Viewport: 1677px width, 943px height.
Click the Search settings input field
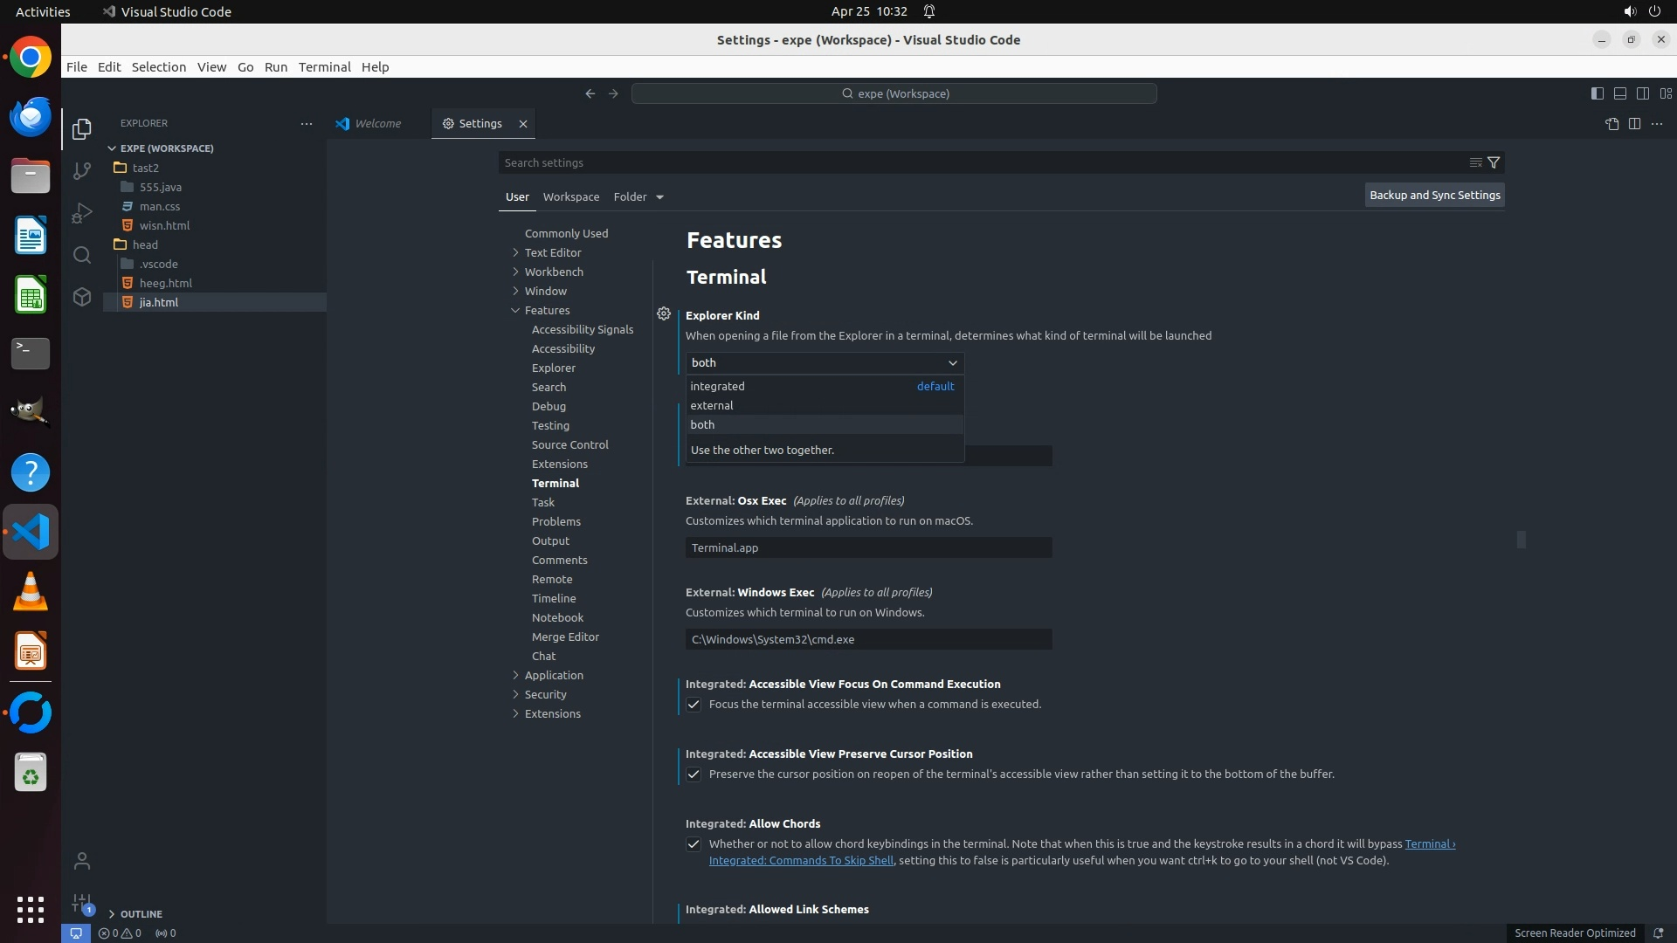[x=978, y=163]
